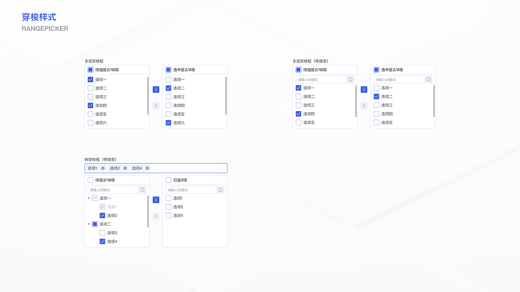
Task: Check 选项3 in the tree list
Action: click(102, 233)
